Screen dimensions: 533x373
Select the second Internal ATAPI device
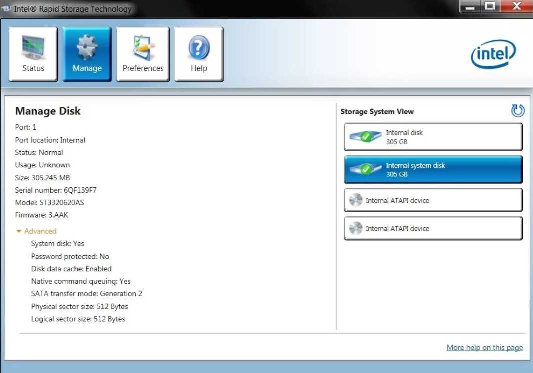click(433, 228)
